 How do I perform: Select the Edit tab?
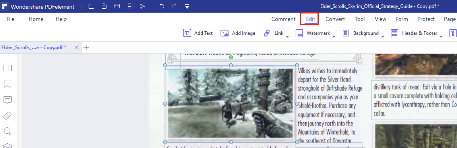[310, 19]
